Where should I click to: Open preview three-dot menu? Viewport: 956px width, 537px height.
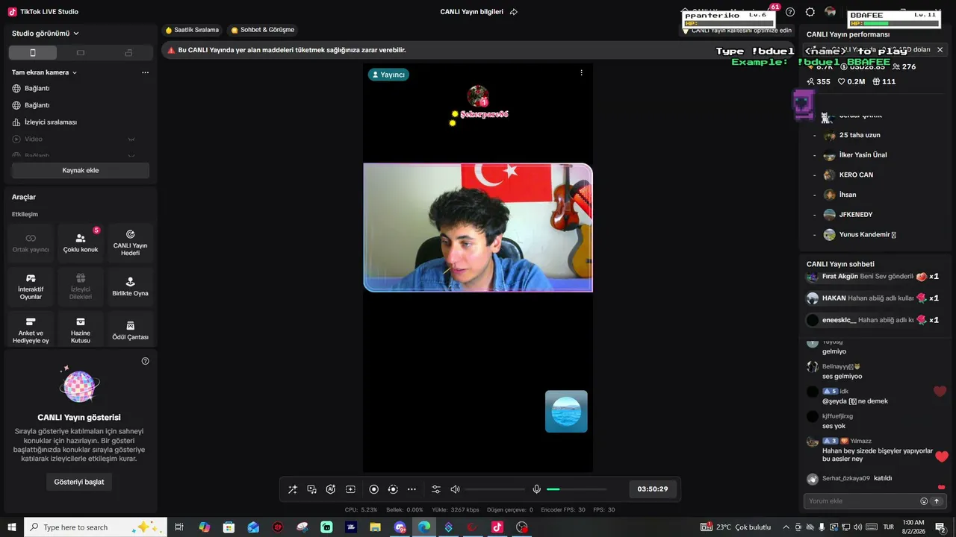[581, 73]
